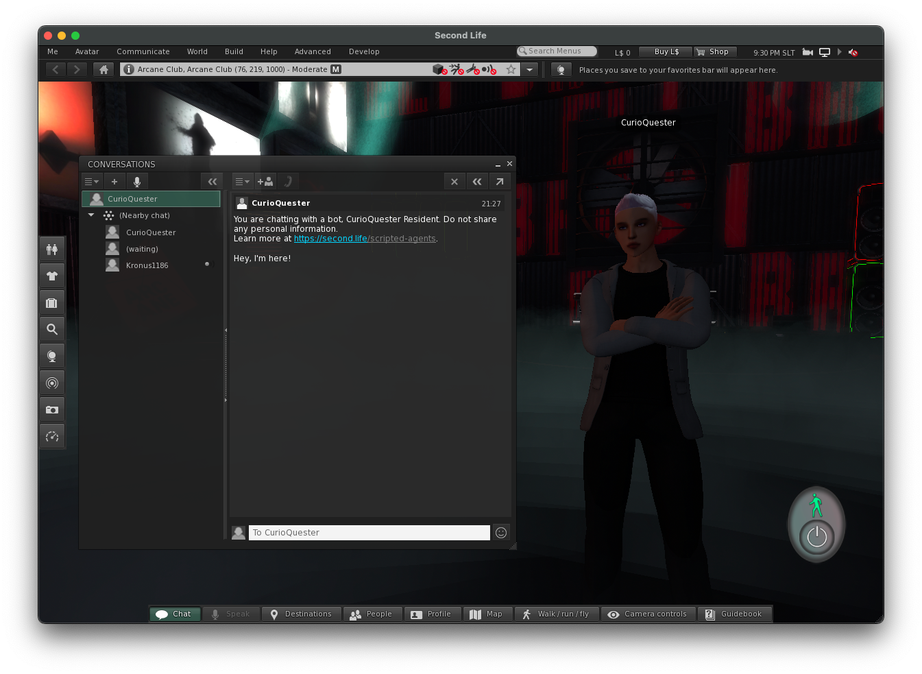Click the location address bar text

tap(232, 69)
